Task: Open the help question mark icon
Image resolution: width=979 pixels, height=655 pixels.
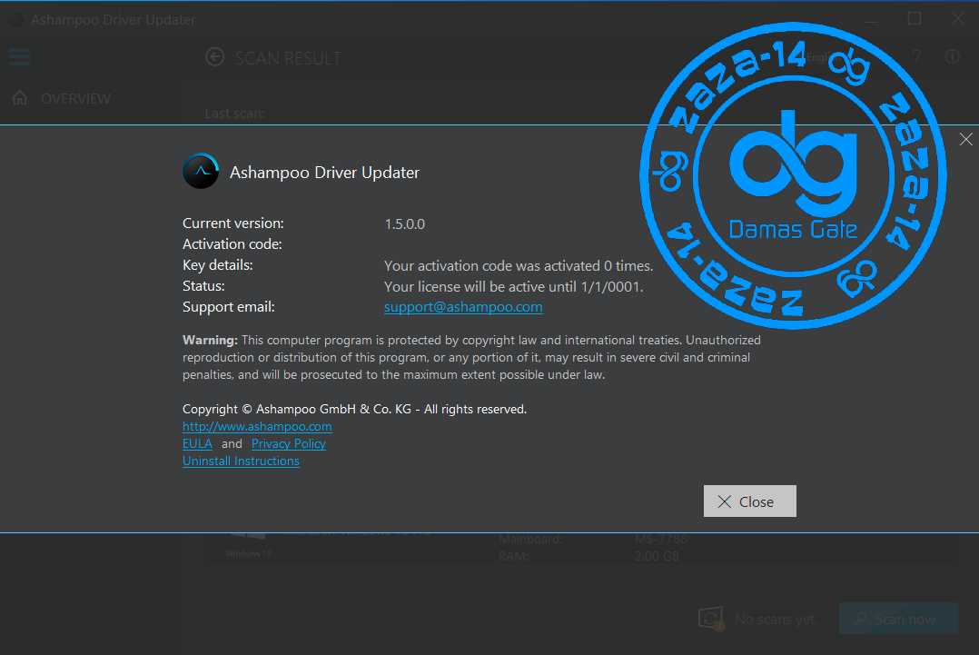Action: (x=916, y=57)
